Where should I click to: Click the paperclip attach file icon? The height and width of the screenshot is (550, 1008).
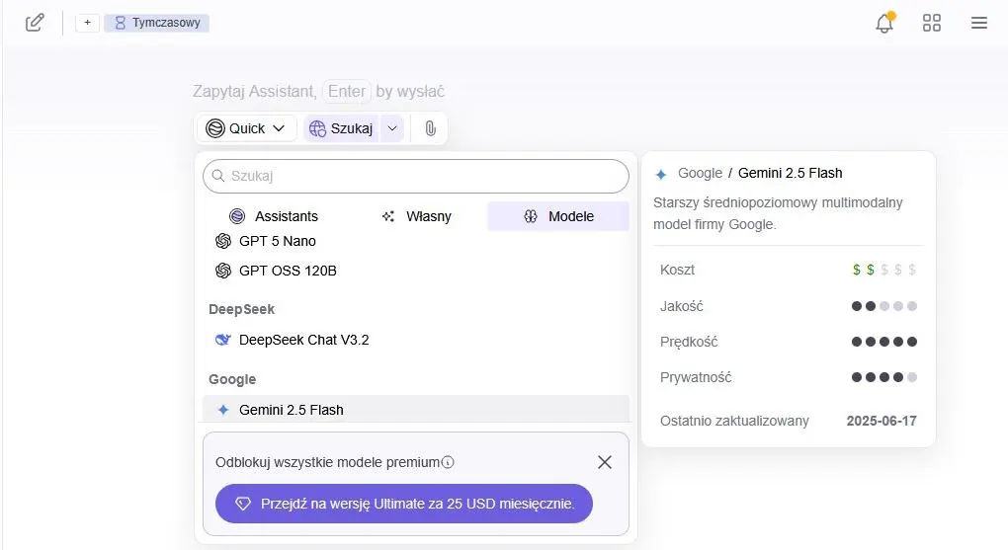pos(430,128)
